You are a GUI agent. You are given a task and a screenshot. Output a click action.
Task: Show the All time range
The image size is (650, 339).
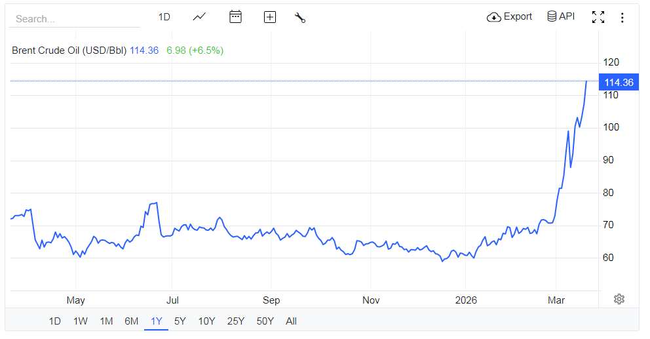click(x=291, y=321)
